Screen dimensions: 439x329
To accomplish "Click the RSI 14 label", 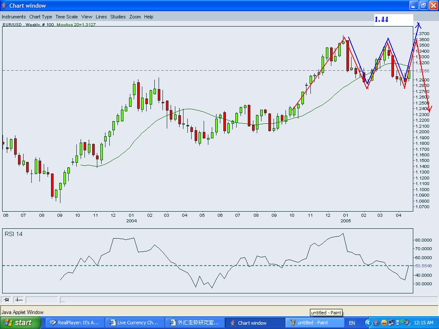I will click(x=14, y=234).
